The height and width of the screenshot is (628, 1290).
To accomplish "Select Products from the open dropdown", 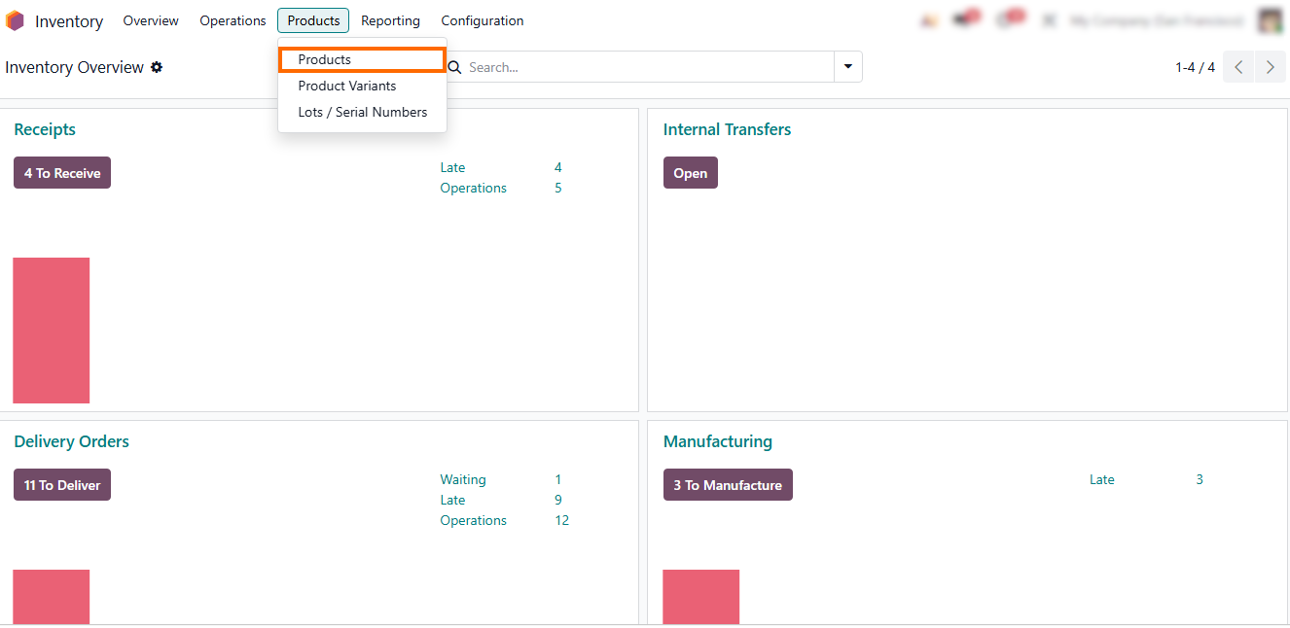I will coord(325,59).
